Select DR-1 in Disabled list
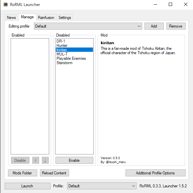 [x=74, y=41]
